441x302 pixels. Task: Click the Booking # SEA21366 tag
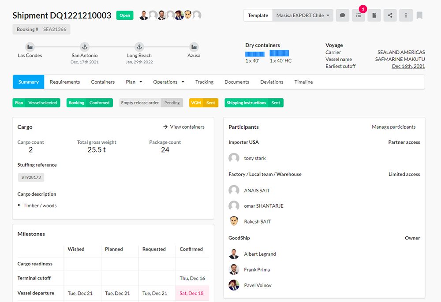click(41, 29)
